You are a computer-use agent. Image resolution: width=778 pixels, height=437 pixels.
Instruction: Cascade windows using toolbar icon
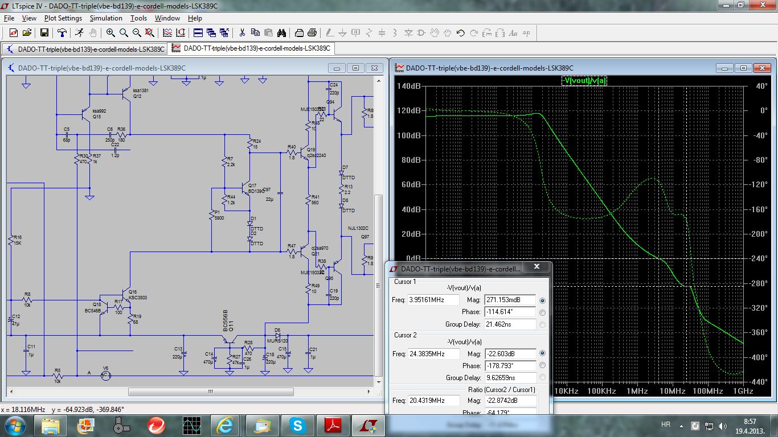[x=211, y=33]
